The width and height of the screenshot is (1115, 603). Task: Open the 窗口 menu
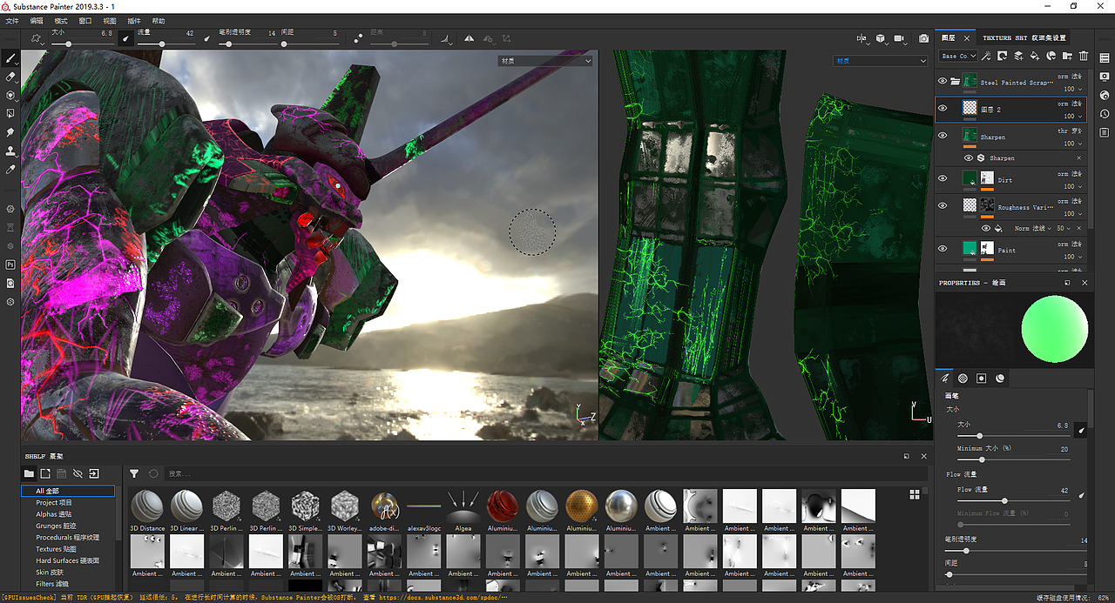85,20
